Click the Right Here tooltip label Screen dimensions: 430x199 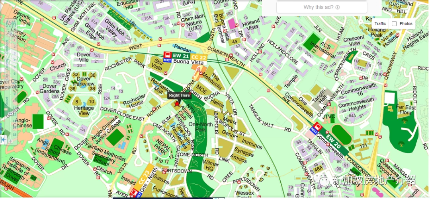[x=179, y=95]
